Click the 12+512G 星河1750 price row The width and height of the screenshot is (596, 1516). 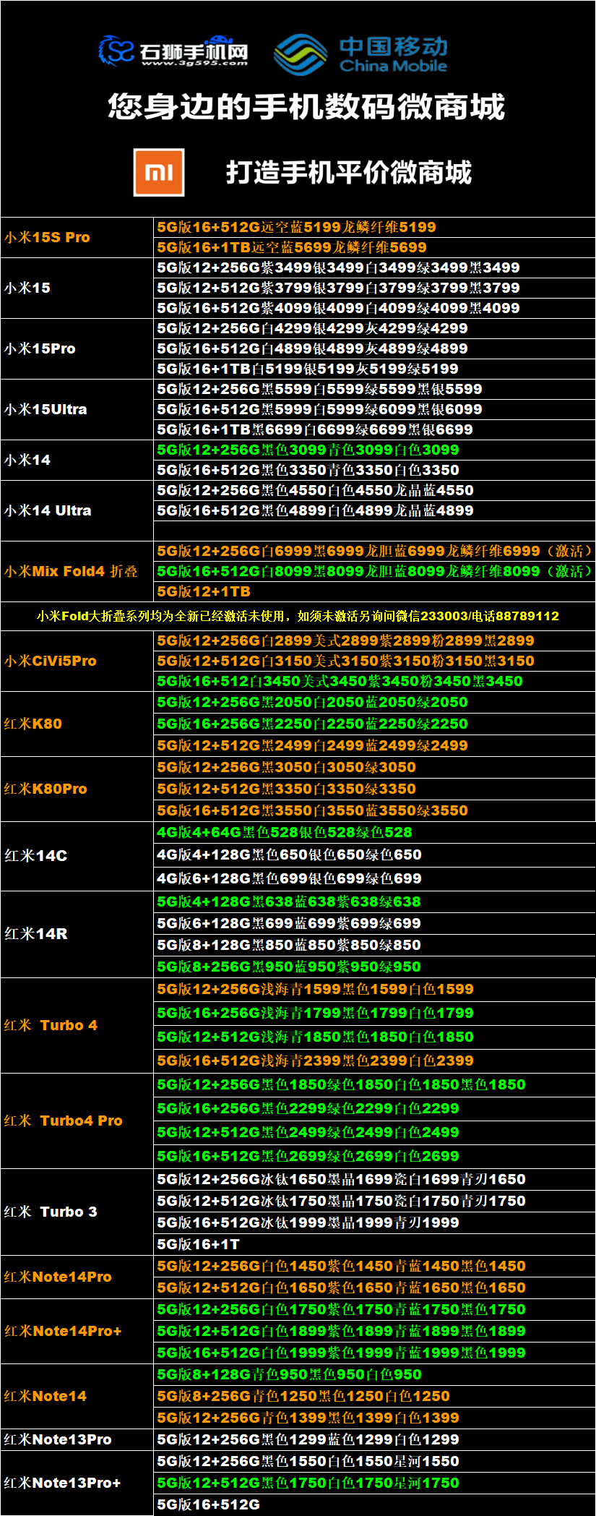click(375, 1483)
